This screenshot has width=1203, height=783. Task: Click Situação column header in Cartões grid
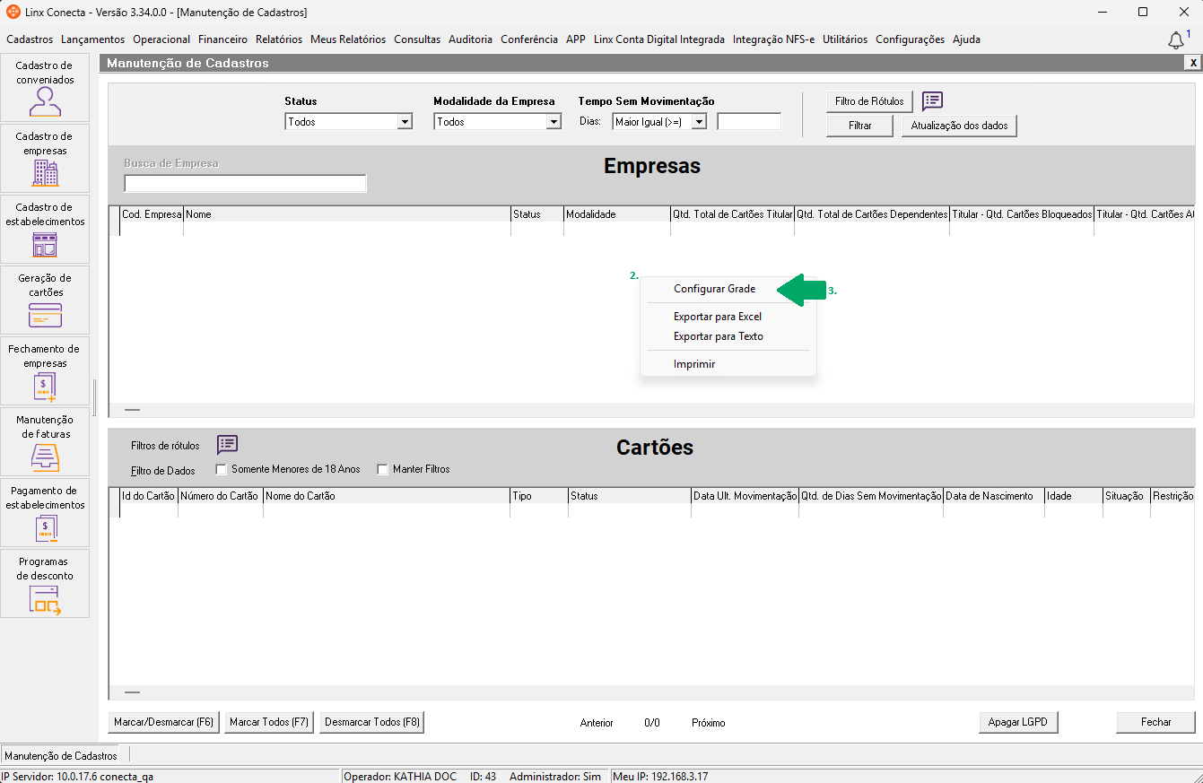coord(1127,496)
